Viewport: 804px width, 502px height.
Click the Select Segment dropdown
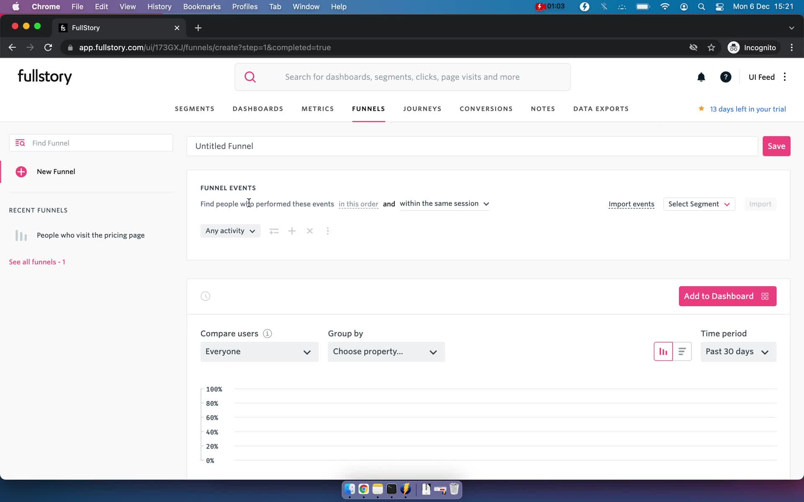pos(698,204)
